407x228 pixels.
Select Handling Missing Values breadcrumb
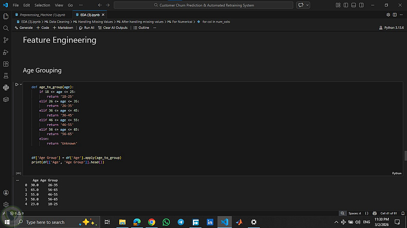pyautogui.click(x=93, y=22)
